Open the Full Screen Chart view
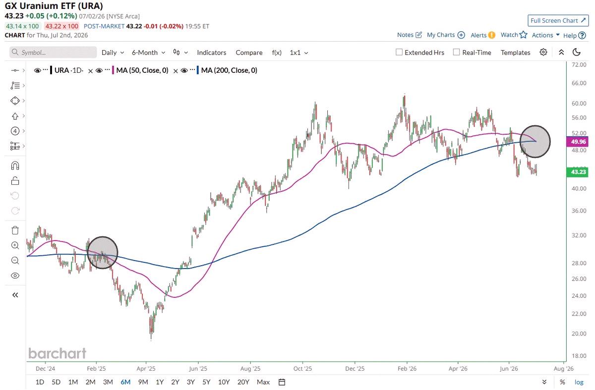This screenshot has height=390, width=595. [x=558, y=20]
